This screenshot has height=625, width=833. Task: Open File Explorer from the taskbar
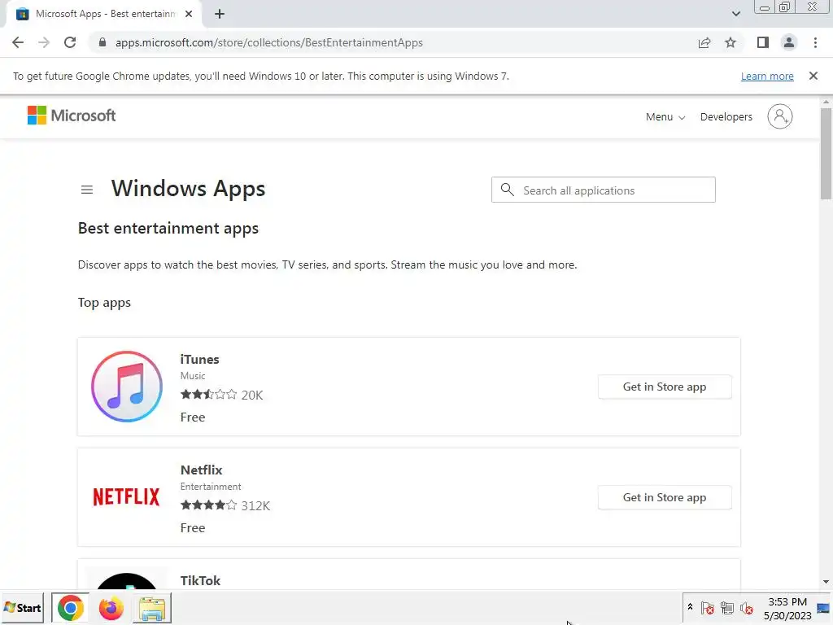(x=152, y=608)
